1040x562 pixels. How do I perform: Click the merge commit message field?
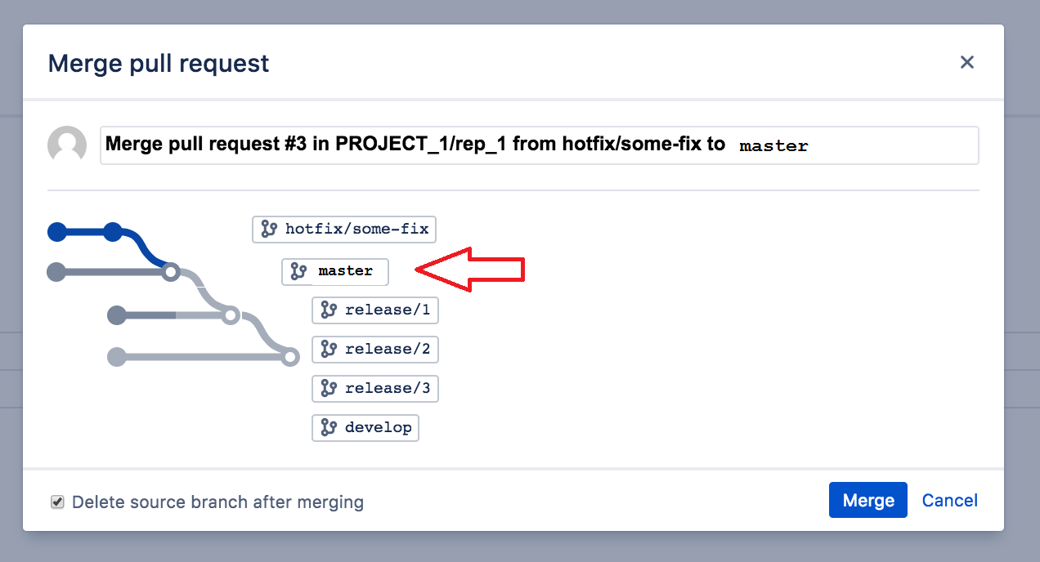coord(540,145)
